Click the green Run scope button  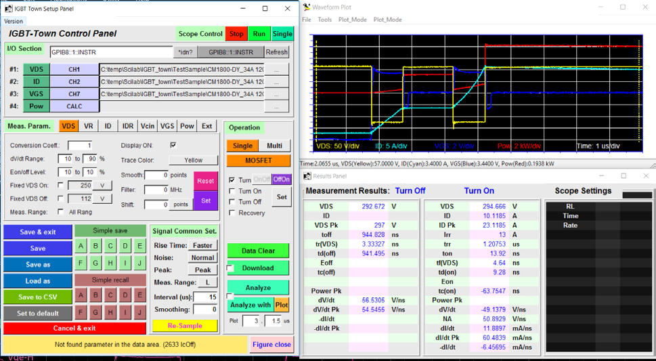(x=259, y=34)
